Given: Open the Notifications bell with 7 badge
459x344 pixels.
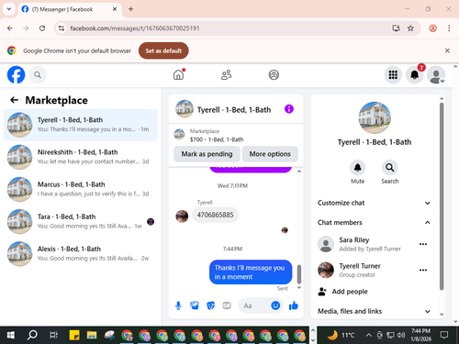Looking at the screenshot, I should (415, 74).
